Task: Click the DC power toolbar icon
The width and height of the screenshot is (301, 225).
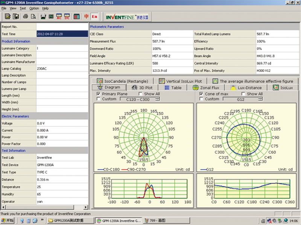Action: (x=67, y=16)
